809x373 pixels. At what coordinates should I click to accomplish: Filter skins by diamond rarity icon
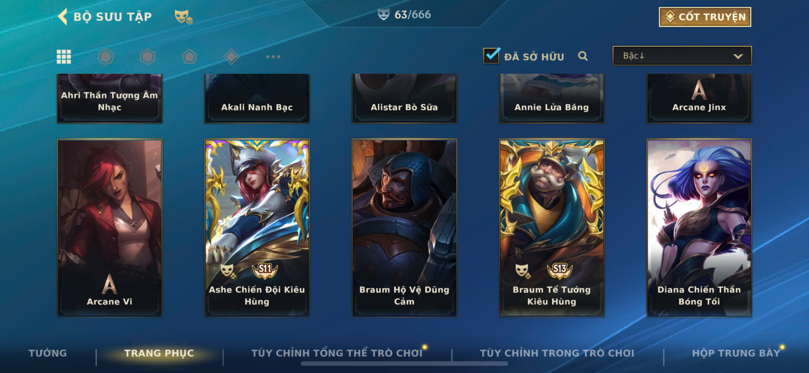[231, 57]
